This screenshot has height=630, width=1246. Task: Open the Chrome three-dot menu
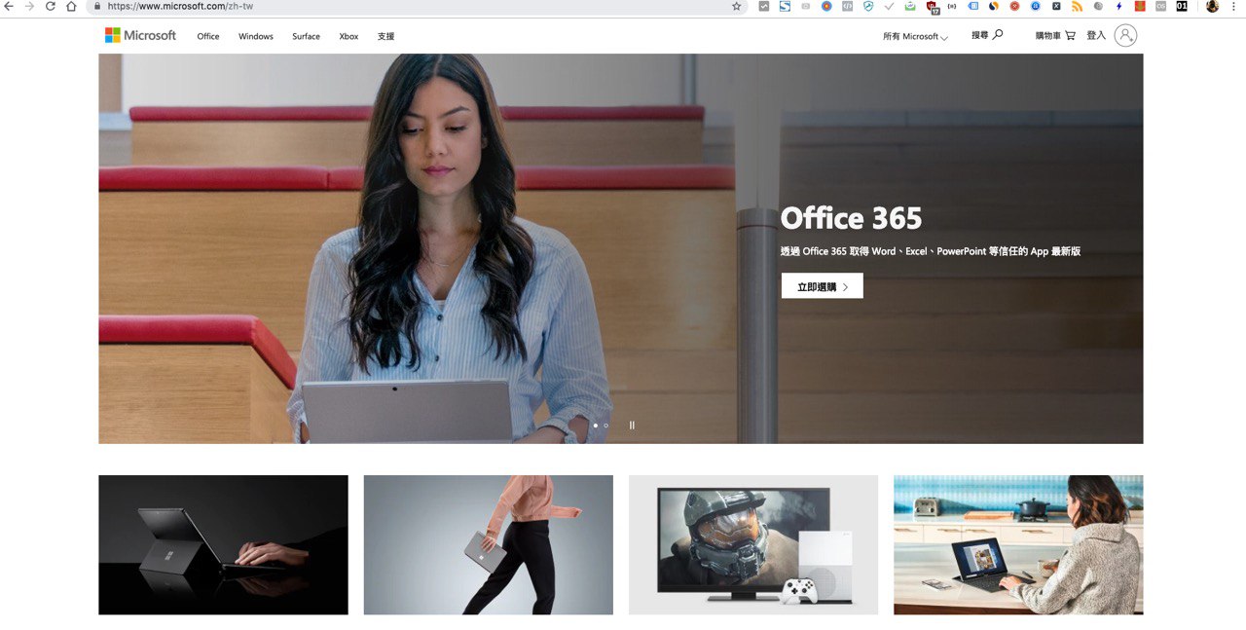click(1233, 6)
